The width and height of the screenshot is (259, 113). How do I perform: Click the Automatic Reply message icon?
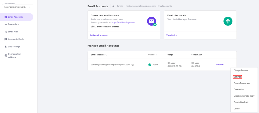(6, 39)
